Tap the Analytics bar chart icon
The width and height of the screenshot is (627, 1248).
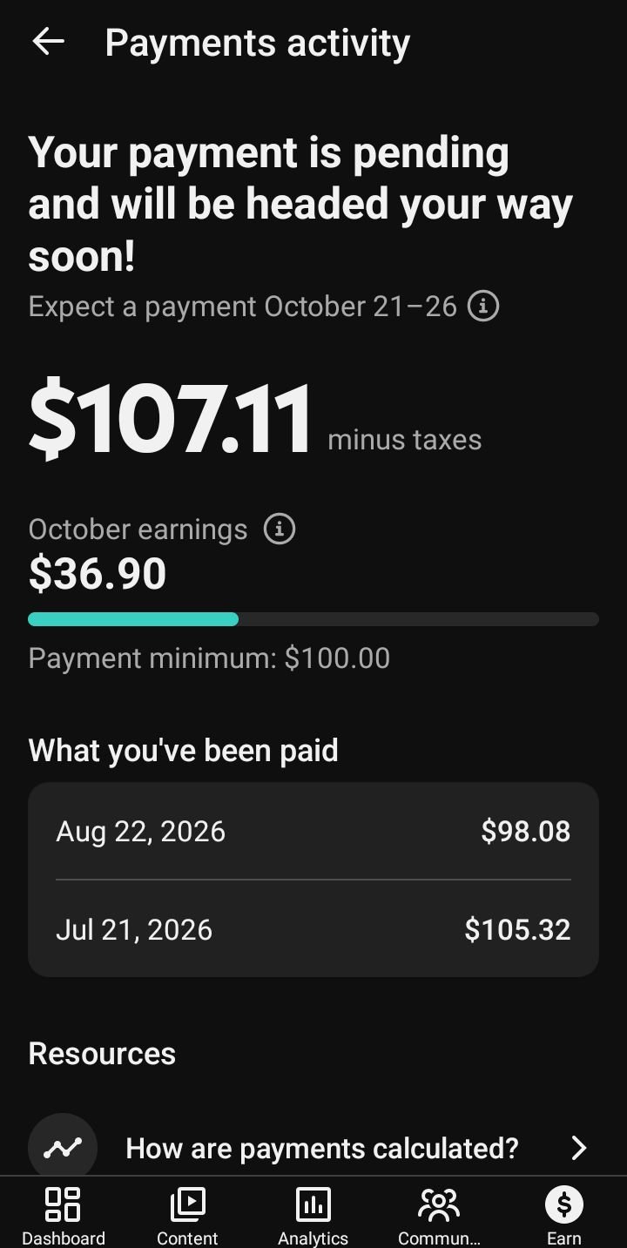tap(313, 1204)
